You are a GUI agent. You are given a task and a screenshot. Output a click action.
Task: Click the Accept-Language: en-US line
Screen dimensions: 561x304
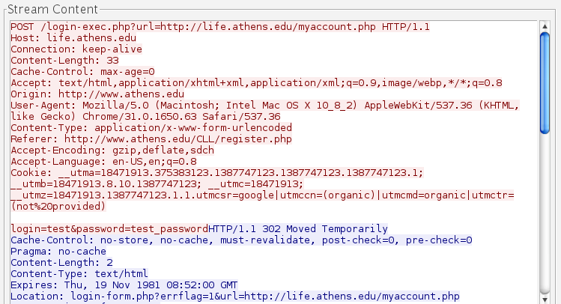click(x=103, y=161)
